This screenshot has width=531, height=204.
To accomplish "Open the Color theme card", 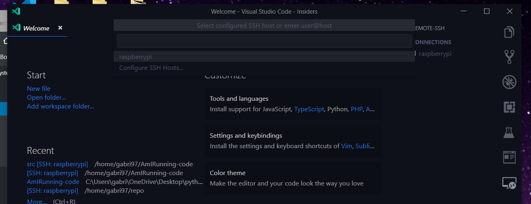I will pos(293,178).
